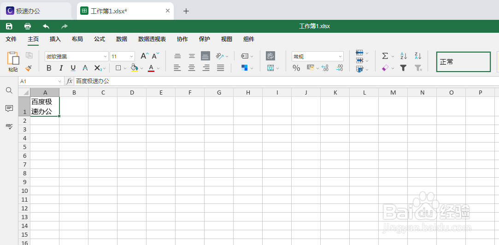
Task: Expand subscript/superscript options arrow
Action: 104,68
